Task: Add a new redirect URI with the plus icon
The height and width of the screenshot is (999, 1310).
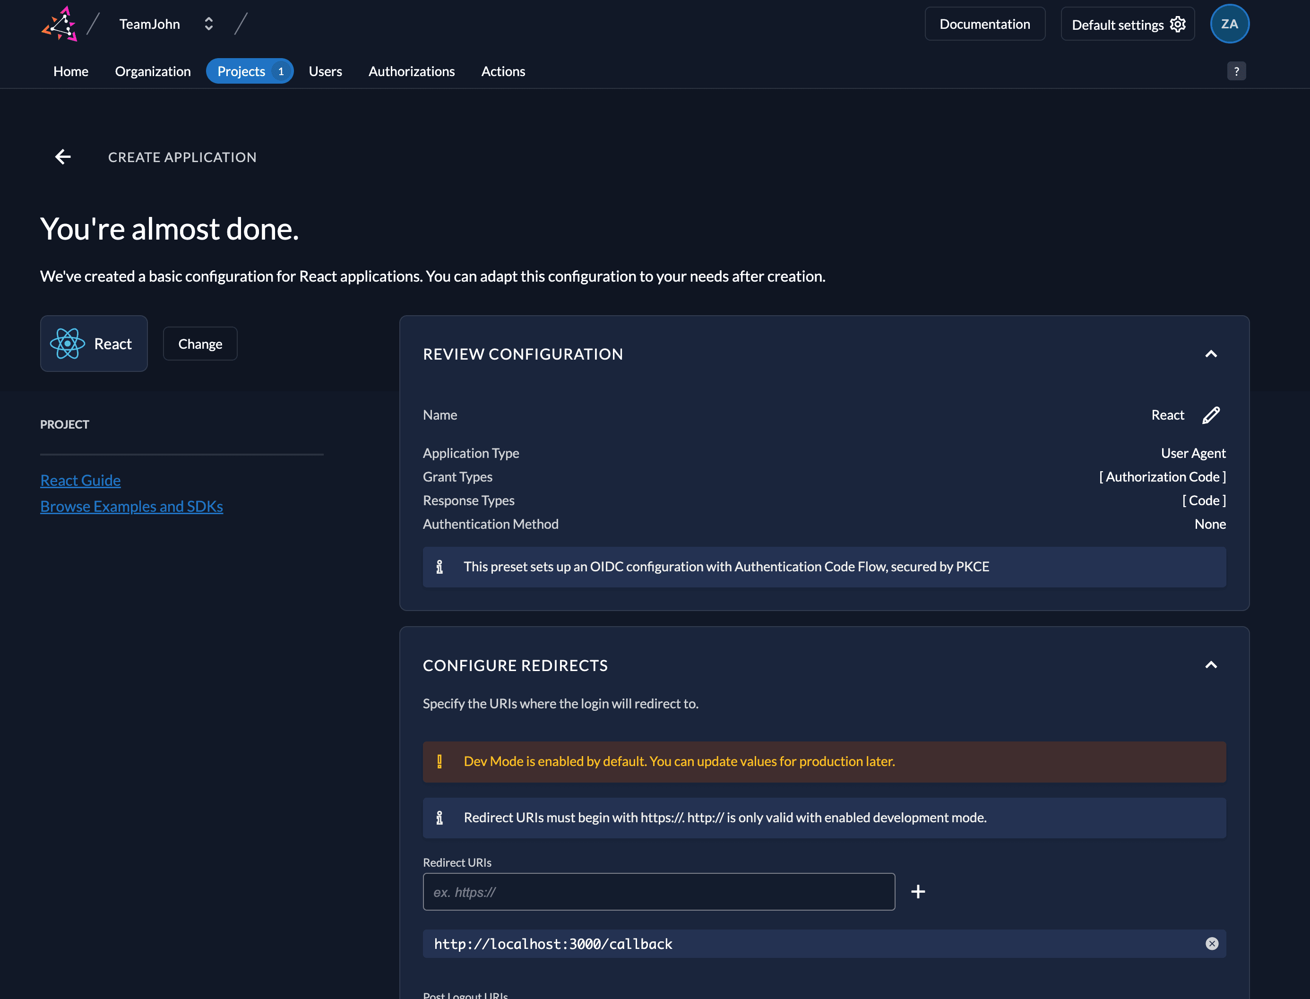Action: pos(918,891)
